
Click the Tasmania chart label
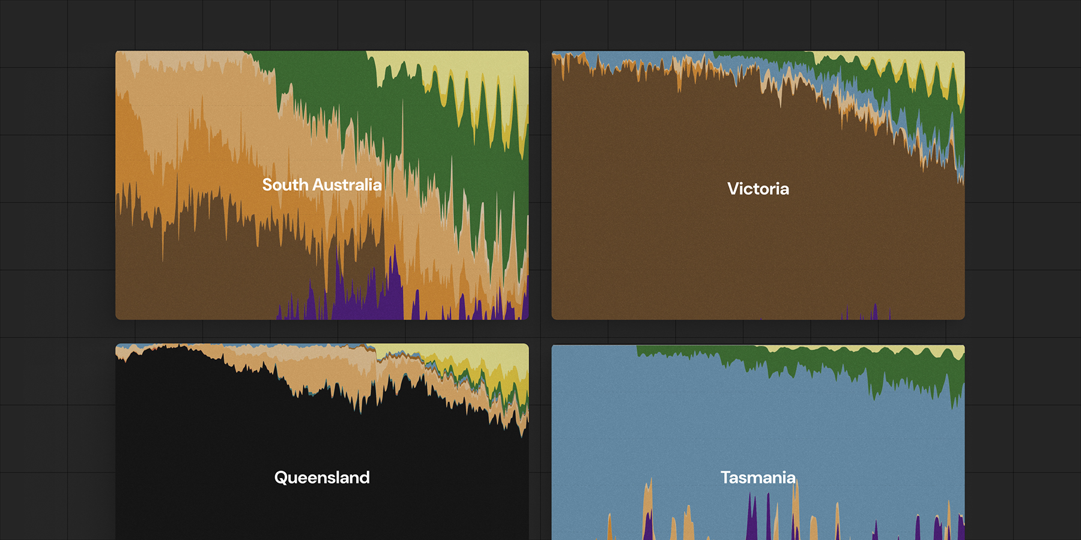point(759,478)
